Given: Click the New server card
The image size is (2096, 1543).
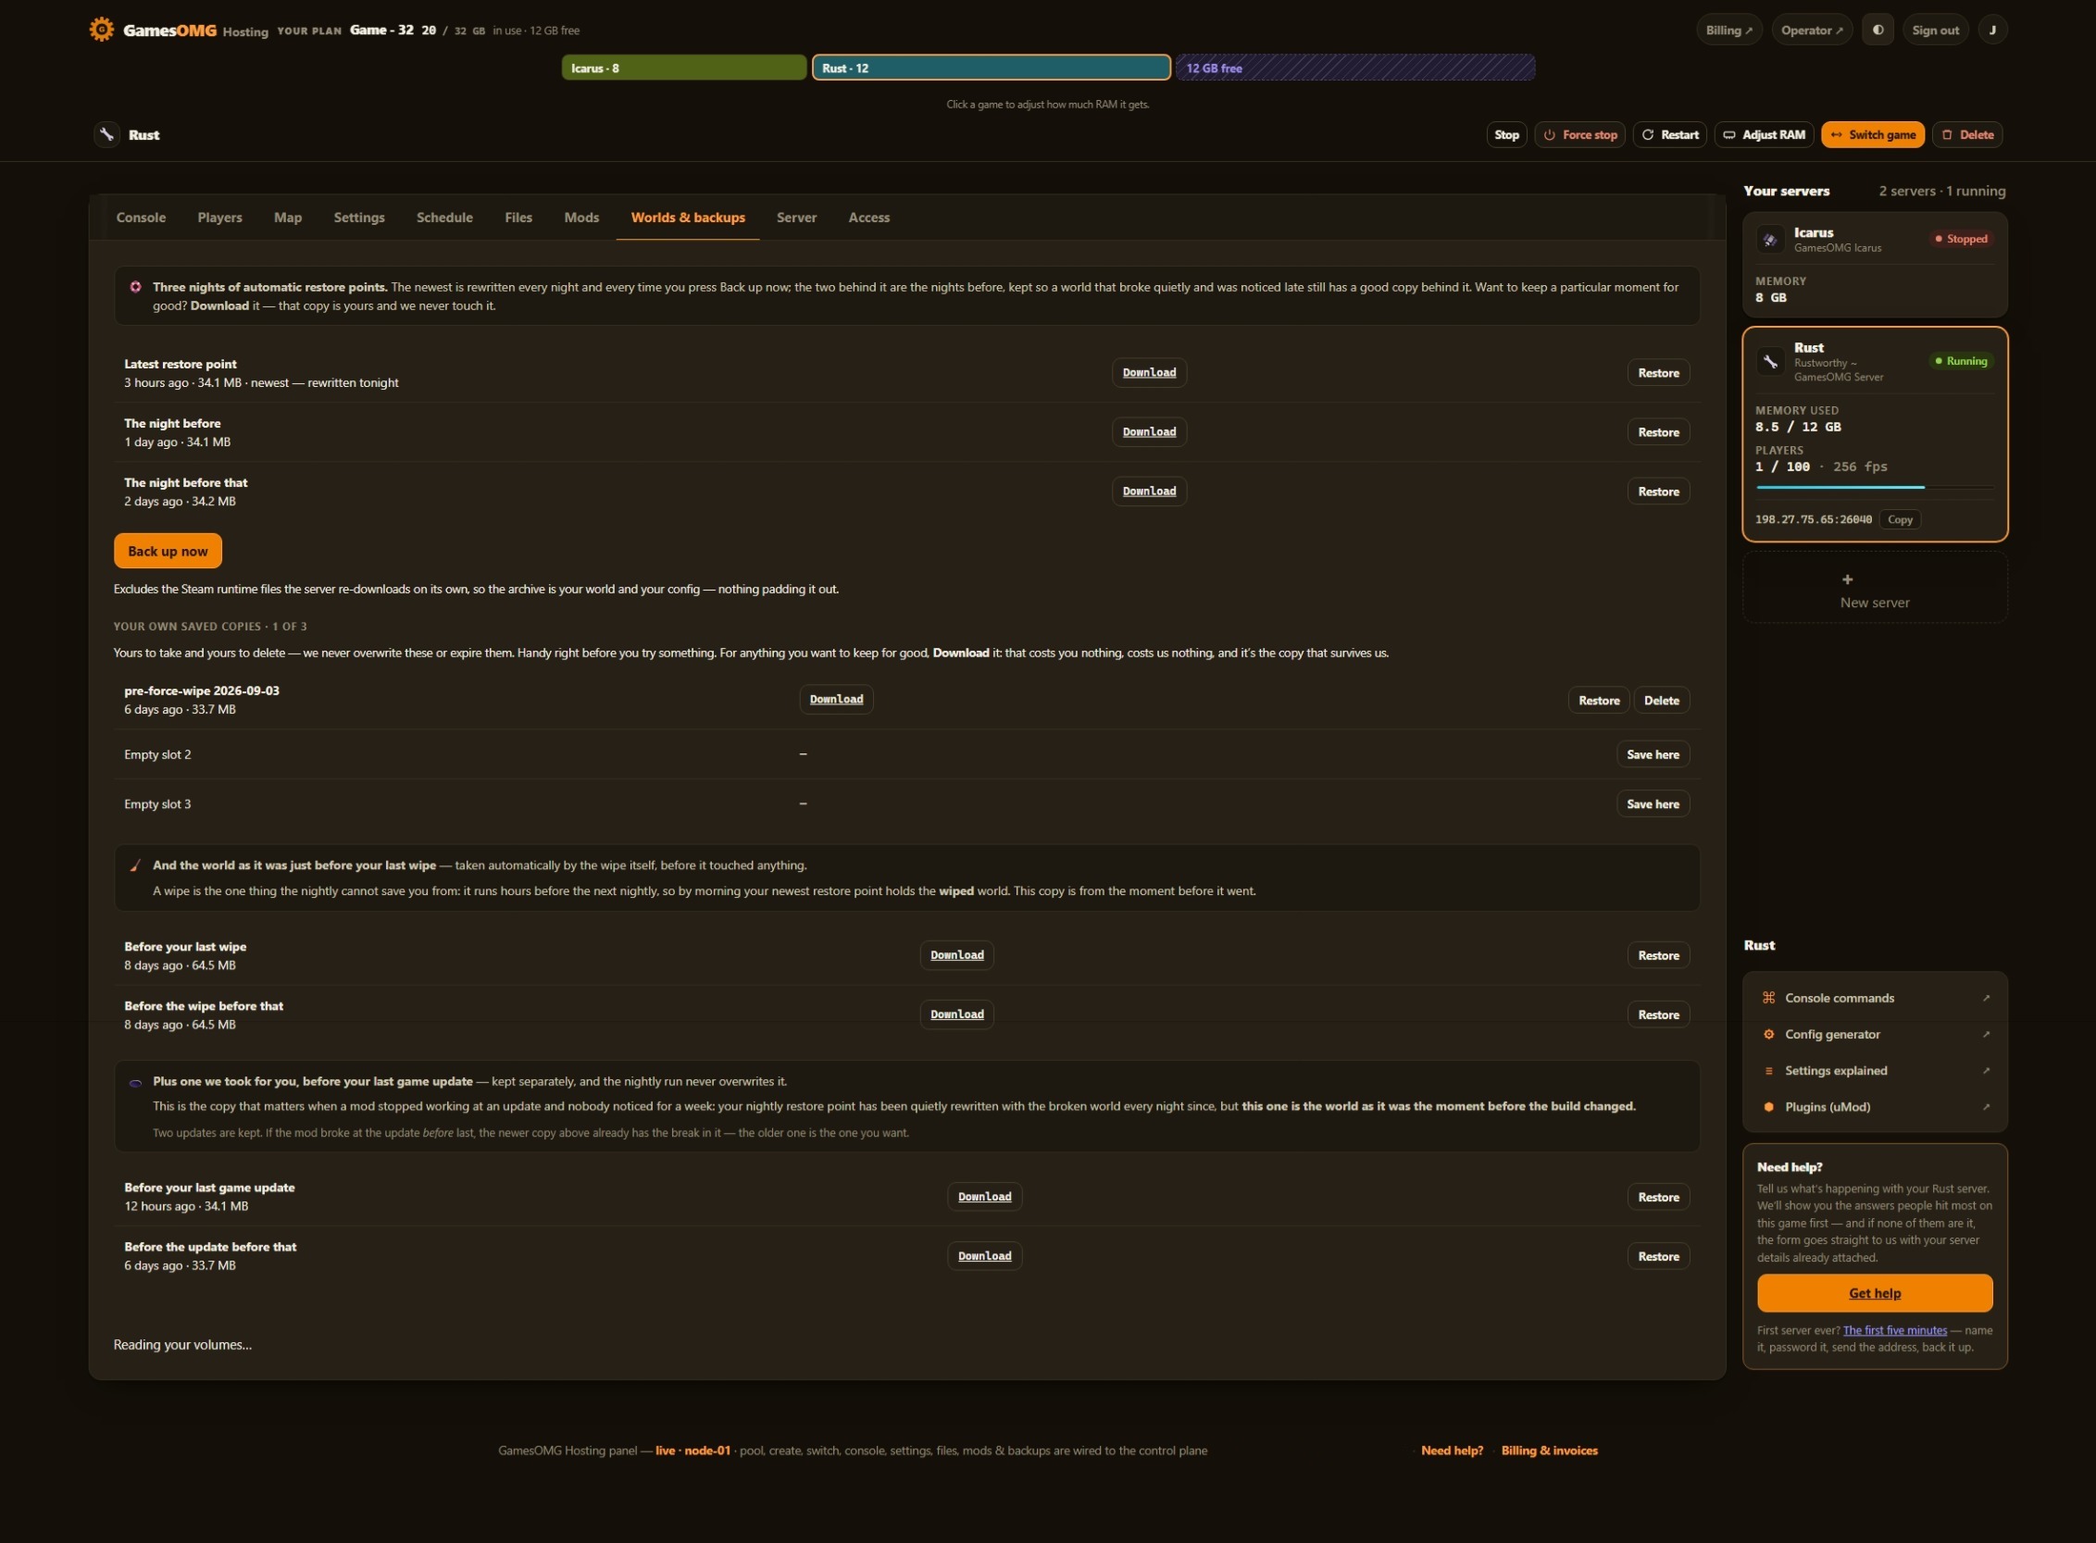Looking at the screenshot, I should pyautogui.click(x=1875, y=588).
